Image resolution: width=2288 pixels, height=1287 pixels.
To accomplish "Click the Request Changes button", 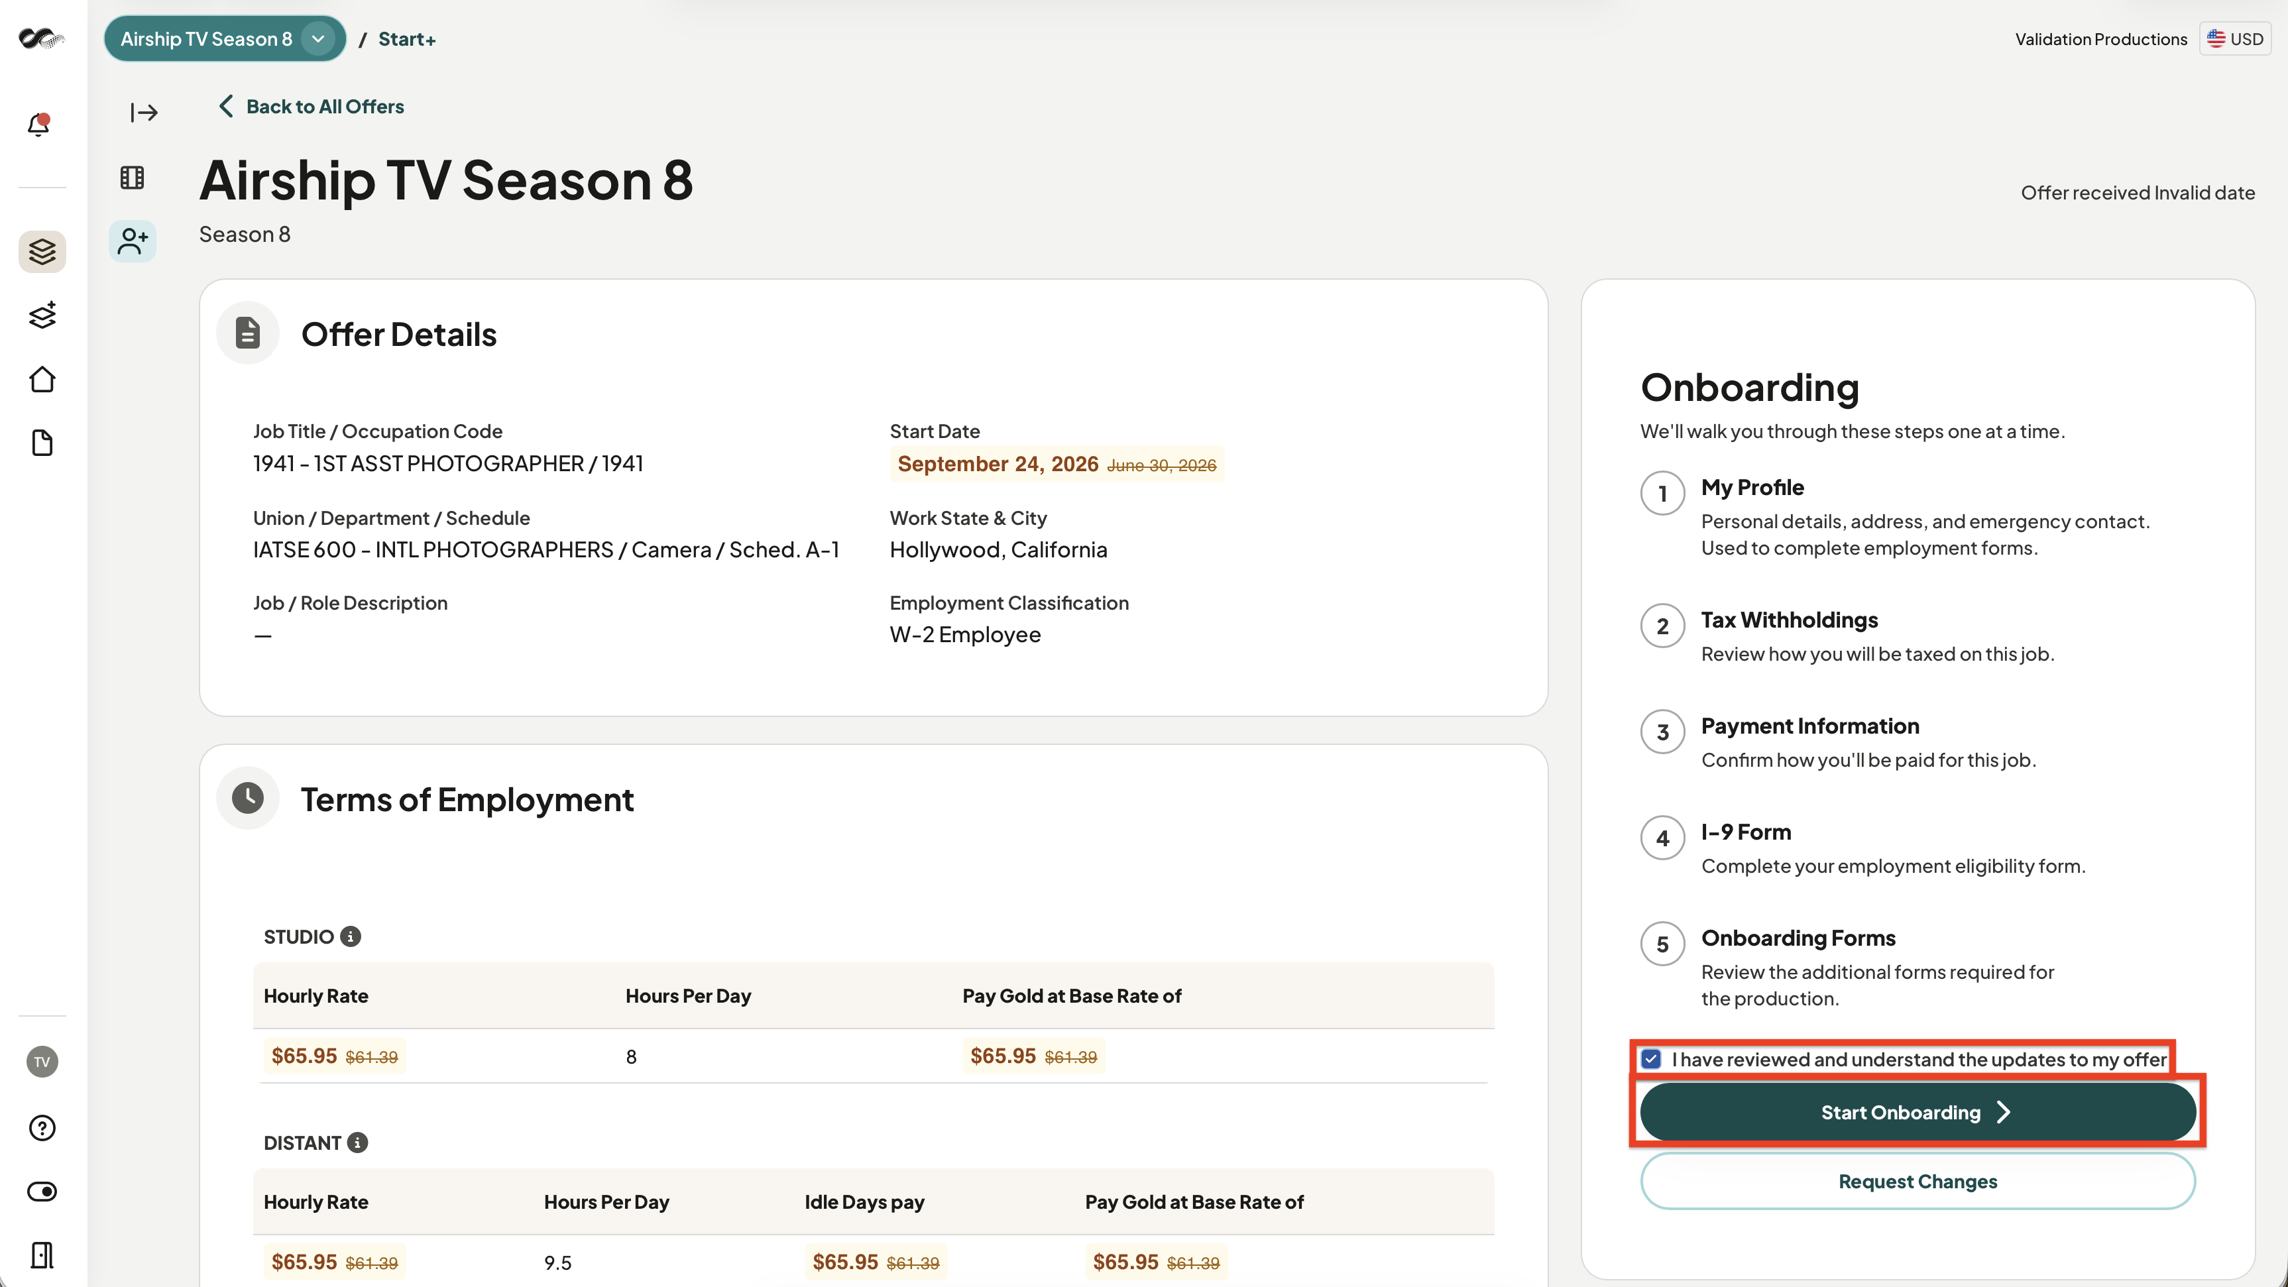I will [x=1917, y=1182].
